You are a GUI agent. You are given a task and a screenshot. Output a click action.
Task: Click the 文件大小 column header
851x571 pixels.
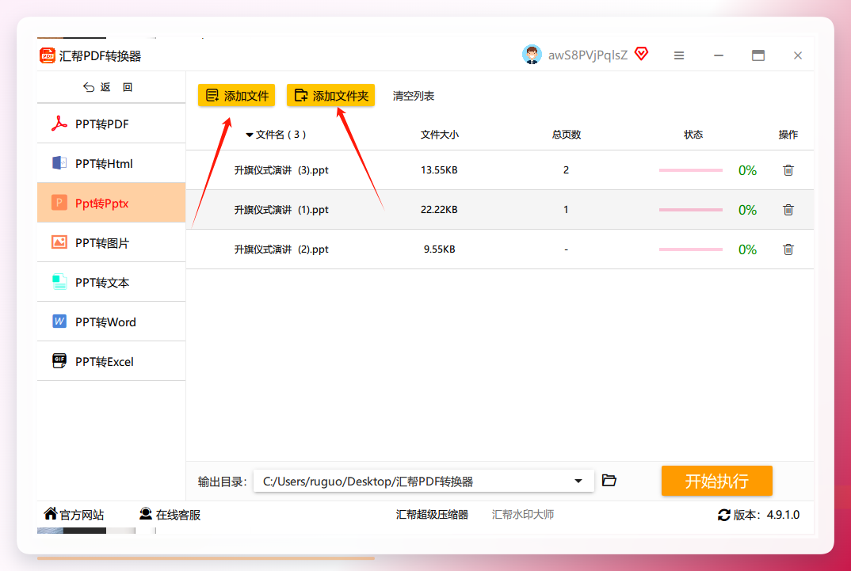pyautogui.click(x=440, y=135)
